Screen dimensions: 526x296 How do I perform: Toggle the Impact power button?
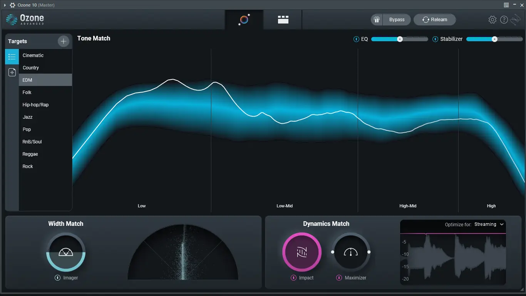pos(294,277)
